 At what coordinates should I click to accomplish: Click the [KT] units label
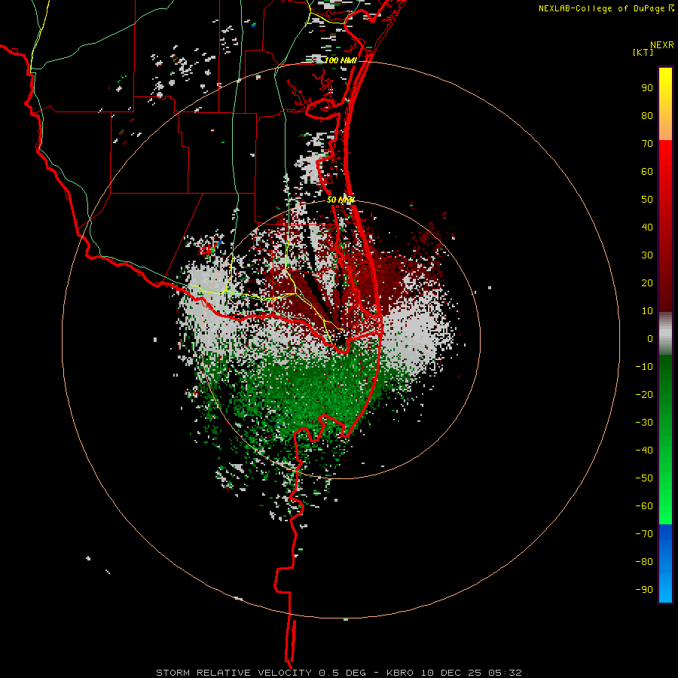click(x=643, y=52)
